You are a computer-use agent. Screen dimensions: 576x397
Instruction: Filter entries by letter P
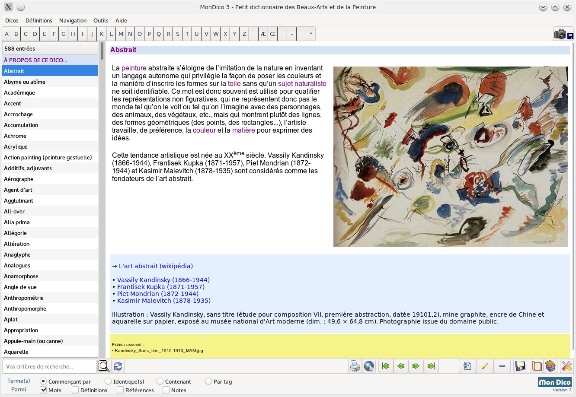(149, 34)
